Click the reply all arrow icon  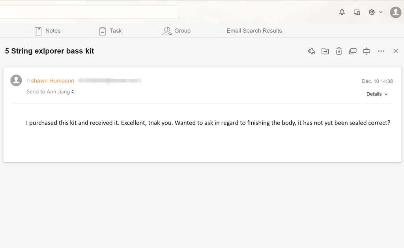pyautogui.click(x=311, y=51)
